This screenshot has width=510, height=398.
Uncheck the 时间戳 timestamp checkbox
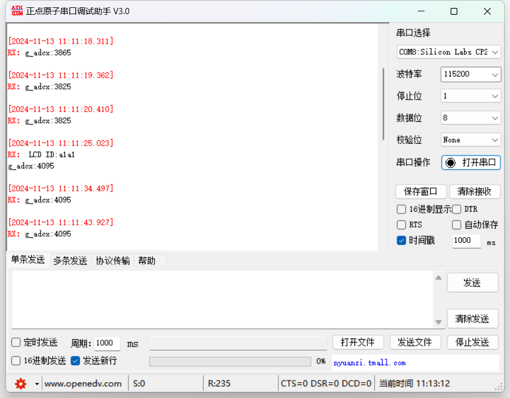coord(401,241)
